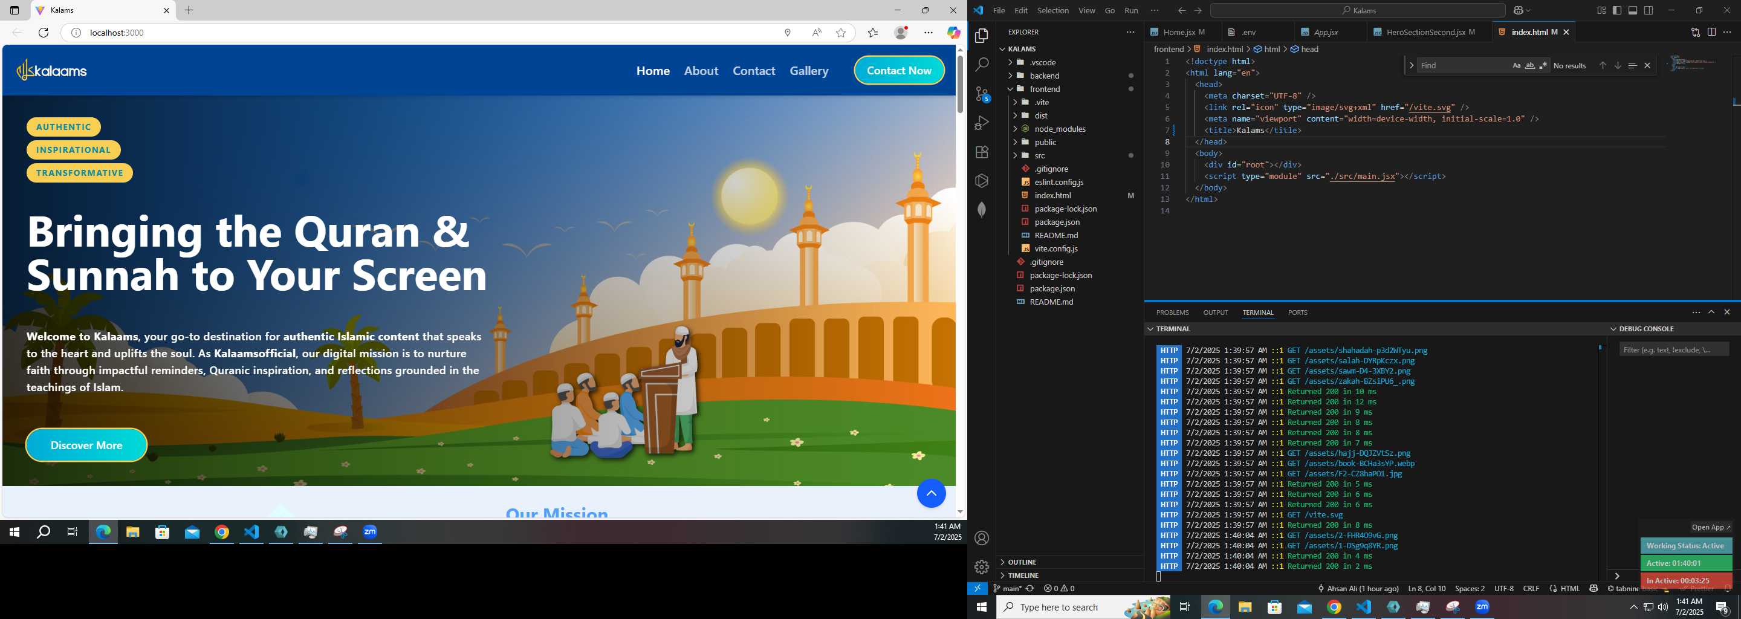This screenshot has height=619, width=1741.
Task: Click the errors and warnings indicator in status bar
Action: coord(1059,589)
